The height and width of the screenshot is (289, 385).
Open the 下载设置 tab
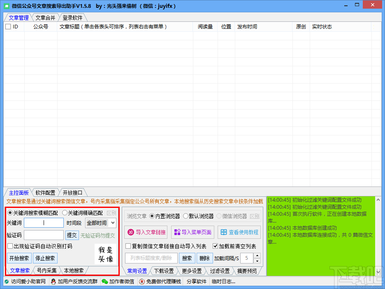164,271
